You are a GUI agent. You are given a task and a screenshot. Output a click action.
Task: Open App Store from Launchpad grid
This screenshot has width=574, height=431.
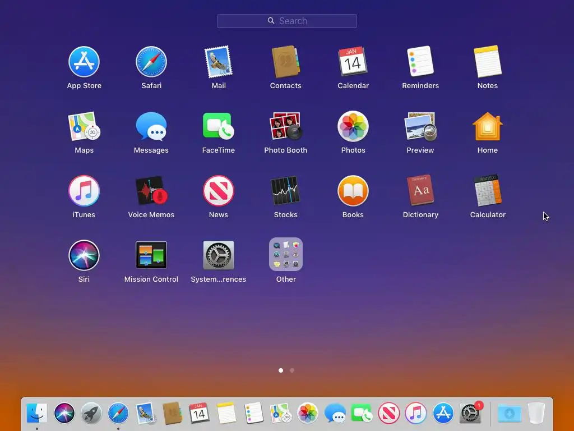click(x=84, y=62)
